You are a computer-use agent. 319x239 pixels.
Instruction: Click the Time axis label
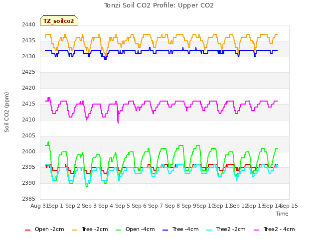point(282,214)
